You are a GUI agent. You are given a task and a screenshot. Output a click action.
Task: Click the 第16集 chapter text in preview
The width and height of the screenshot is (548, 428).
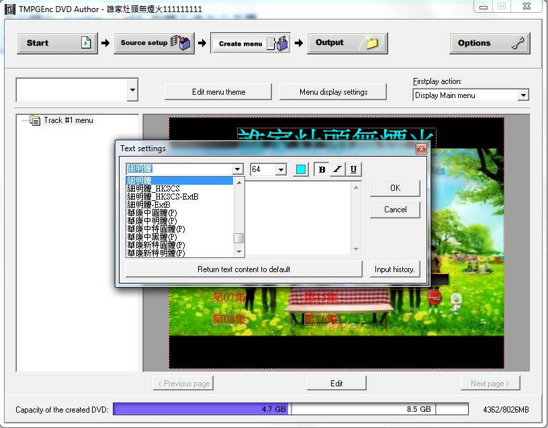pyautogui.click(x=321, y=319)
